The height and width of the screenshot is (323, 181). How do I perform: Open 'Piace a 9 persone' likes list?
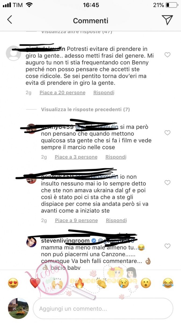coord(77,220)
